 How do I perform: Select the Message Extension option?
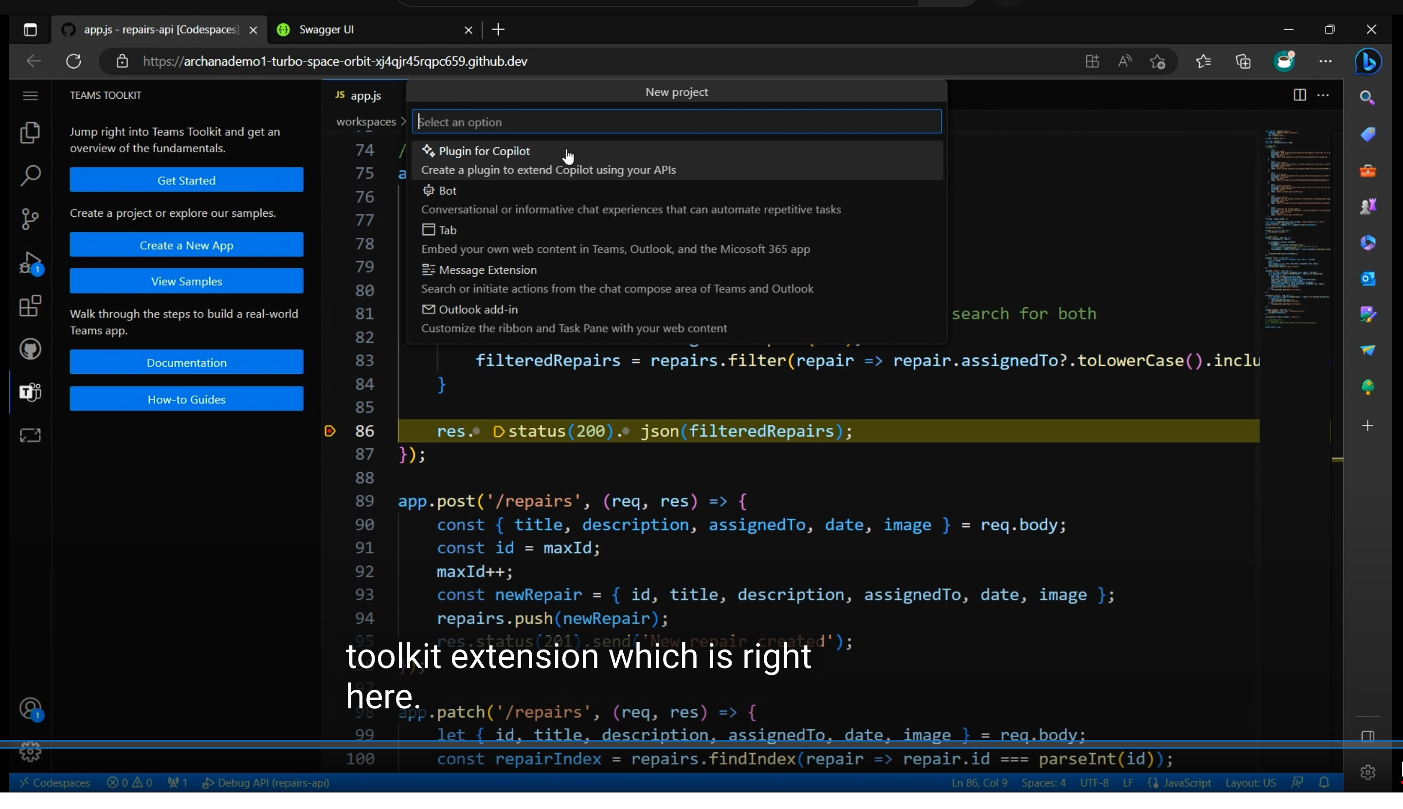pos(677,280)
